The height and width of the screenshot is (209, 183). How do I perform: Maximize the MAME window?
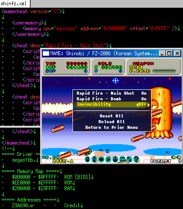[169, 53]
